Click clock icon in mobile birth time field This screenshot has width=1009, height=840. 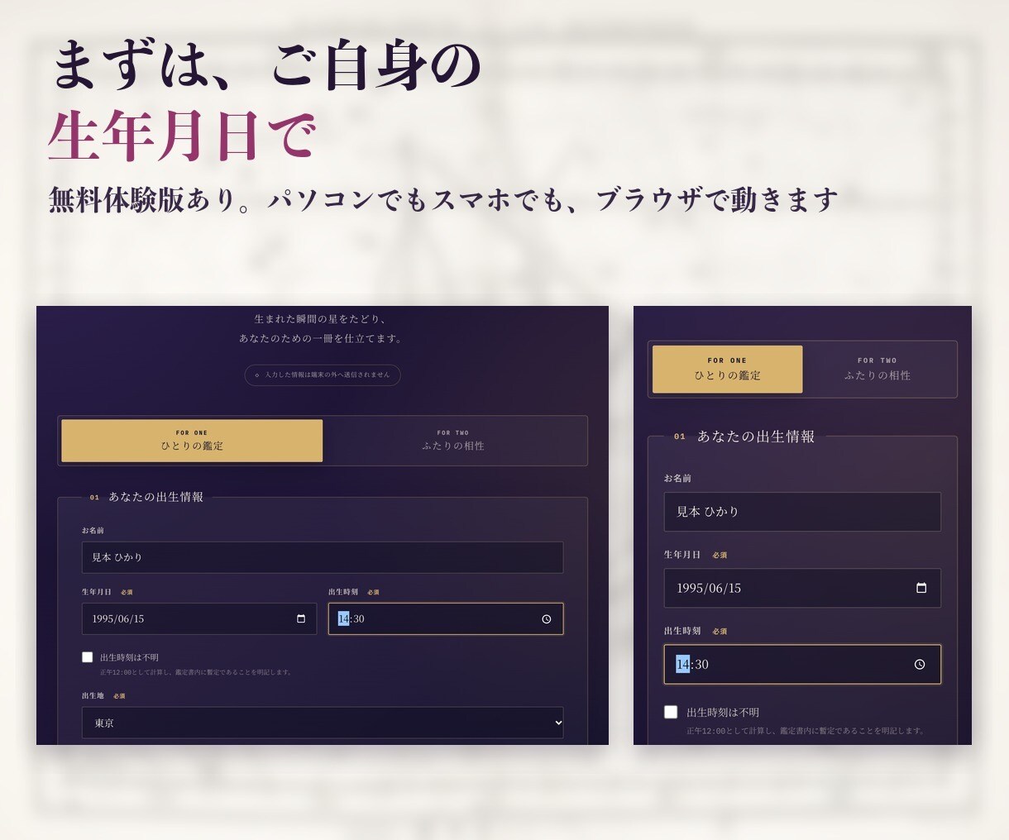920,664
